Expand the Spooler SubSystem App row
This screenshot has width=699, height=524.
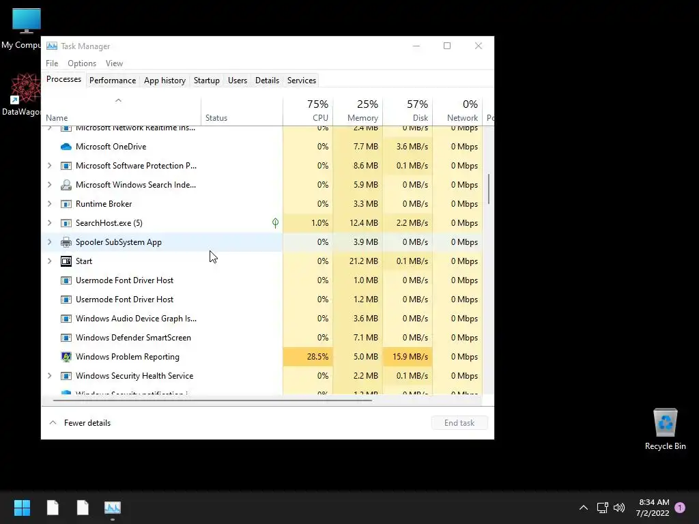[x=49, y=242]
